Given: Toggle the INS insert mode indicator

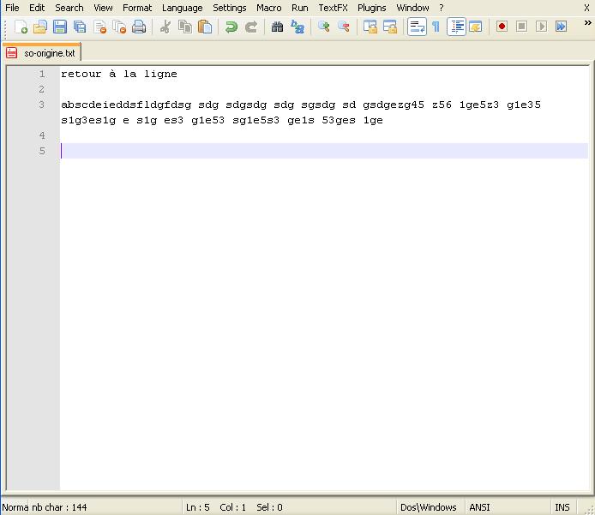Looking at the screenshot, I should [562, 507].
